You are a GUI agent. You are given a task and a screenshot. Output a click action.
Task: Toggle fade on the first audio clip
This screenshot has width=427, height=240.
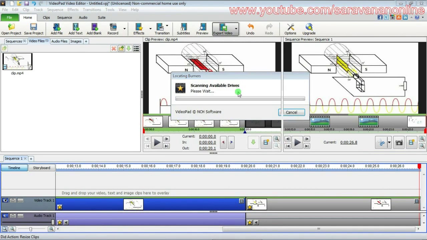click(66, 223)
